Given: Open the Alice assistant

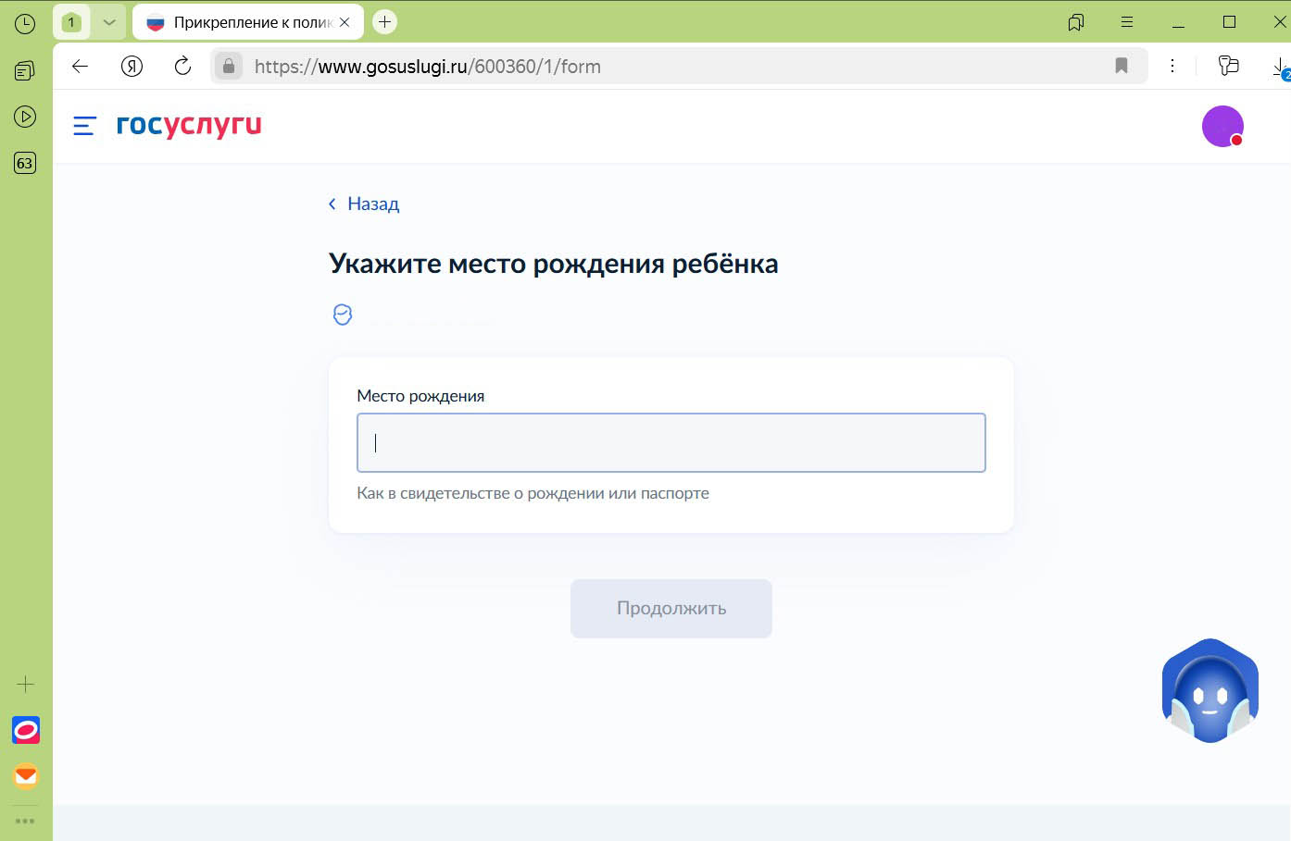Looking at the screenshot, I should (x=1210, y=690).
